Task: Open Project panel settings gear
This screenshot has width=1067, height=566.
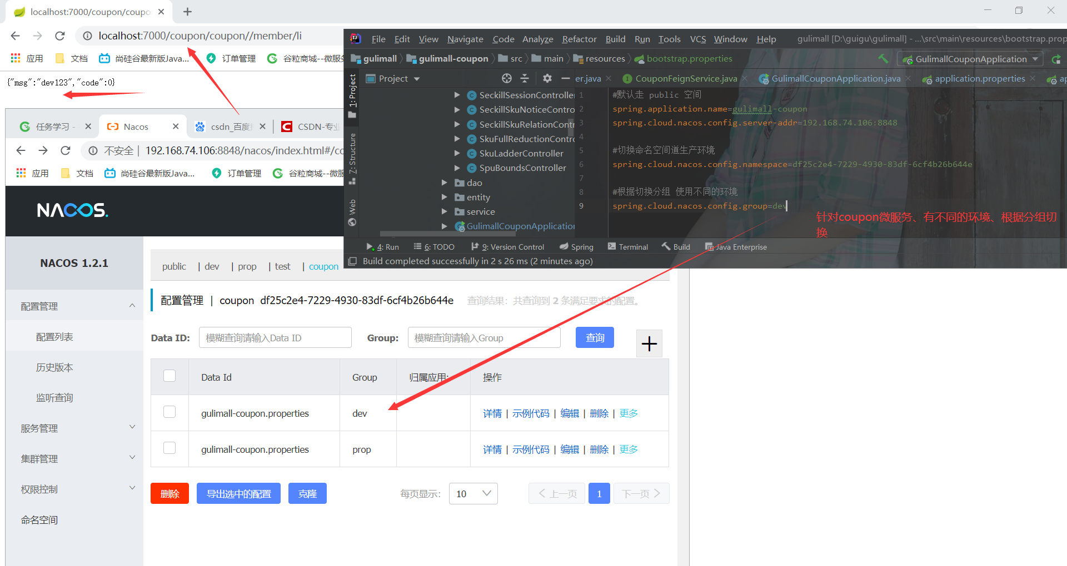Action: coord(547,78)
